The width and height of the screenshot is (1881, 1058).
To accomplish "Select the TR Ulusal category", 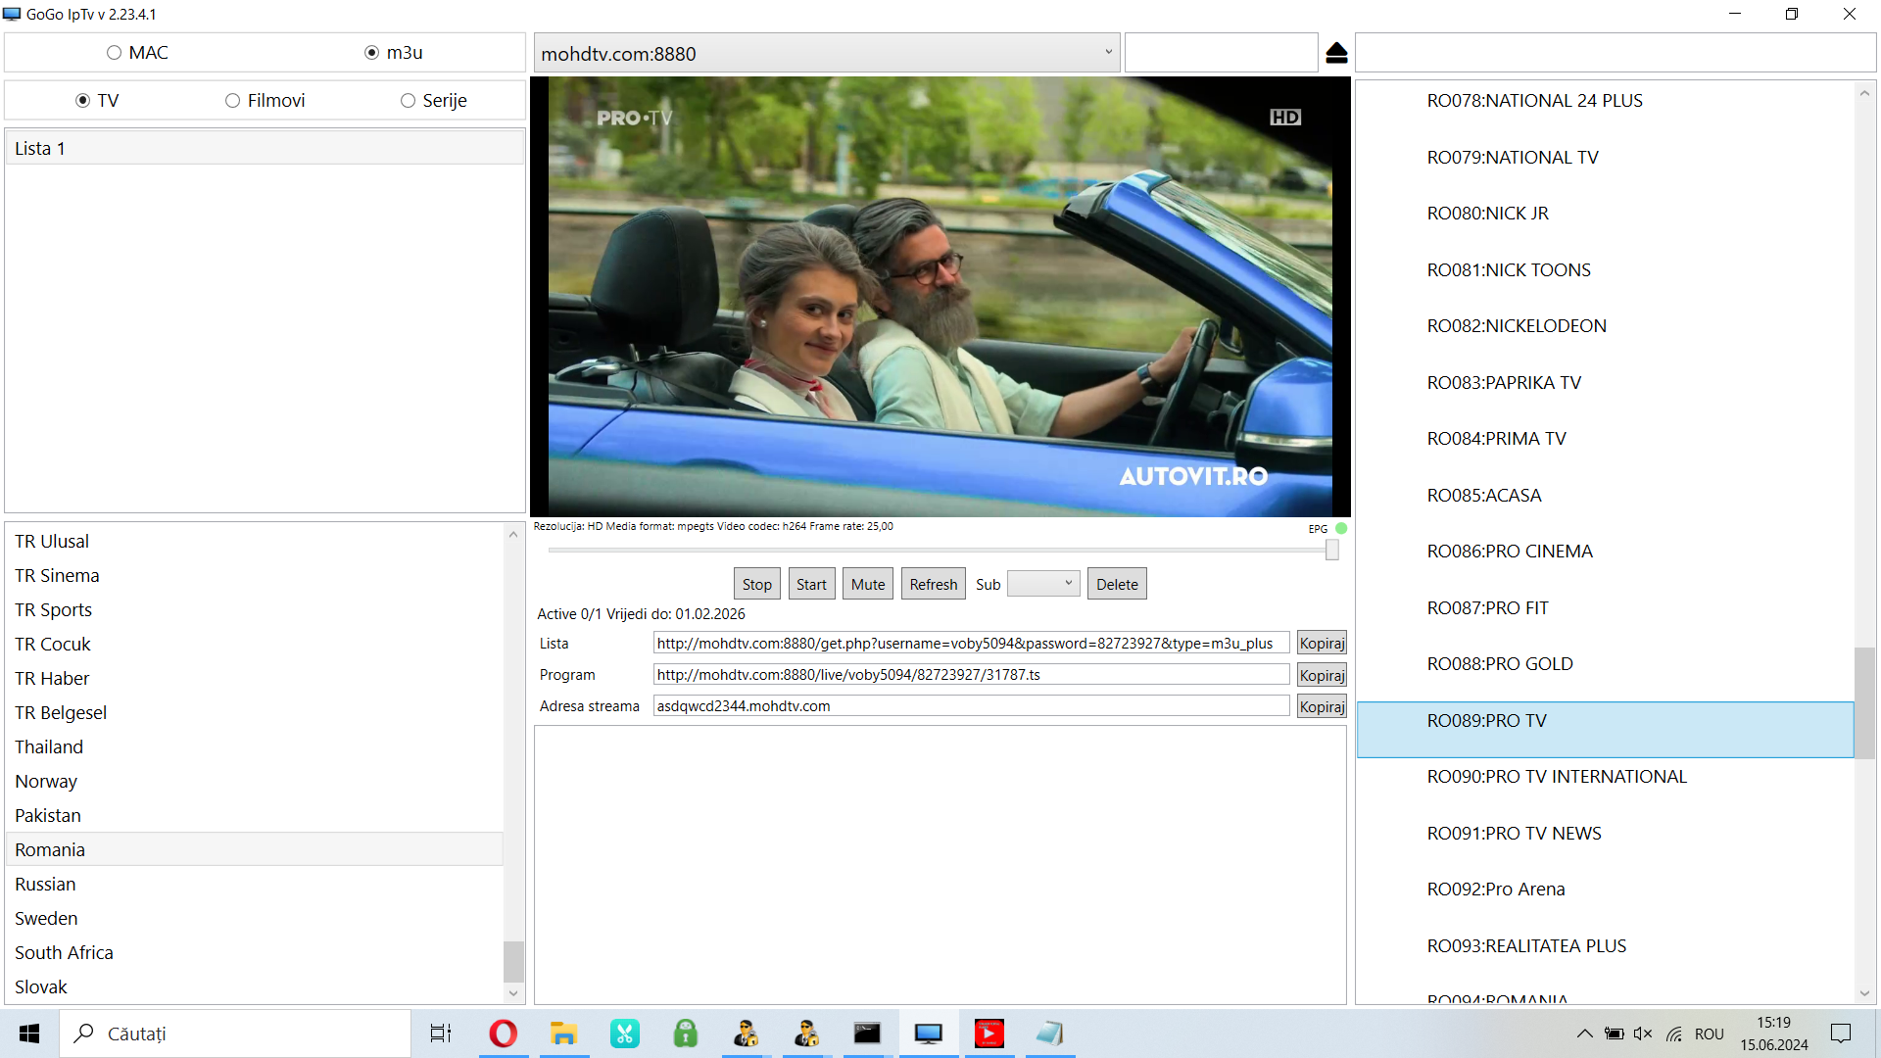I will click(255, 541).
